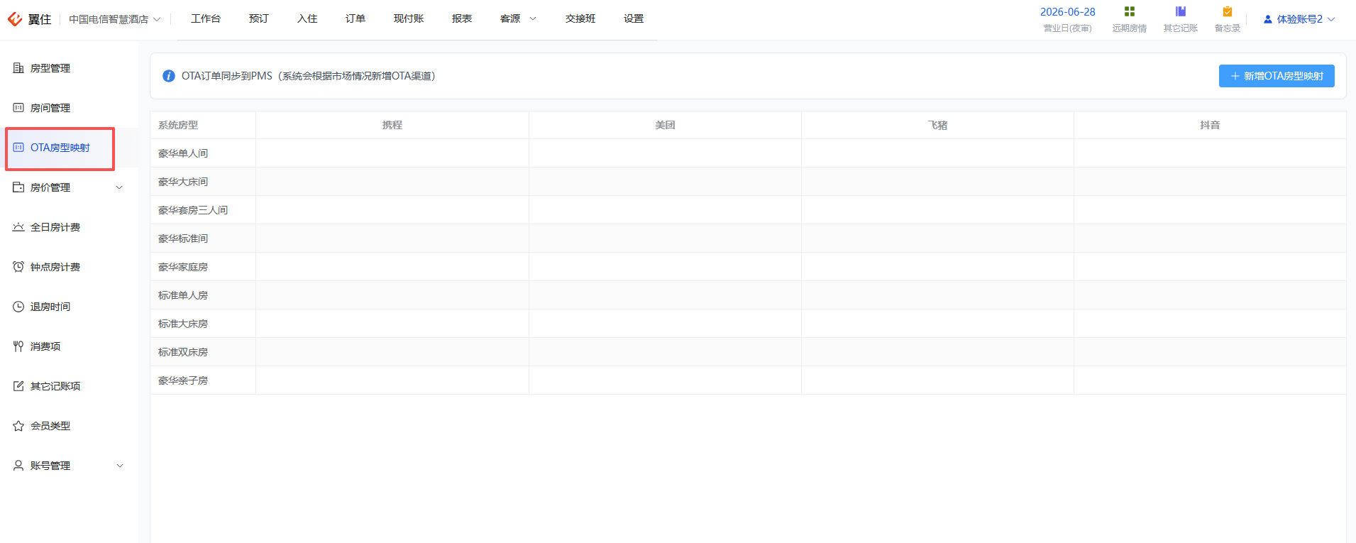This screenshot has width=1356, height=543.
Task: Expand the 客源 menu chevron
Action: click(533, 19)
